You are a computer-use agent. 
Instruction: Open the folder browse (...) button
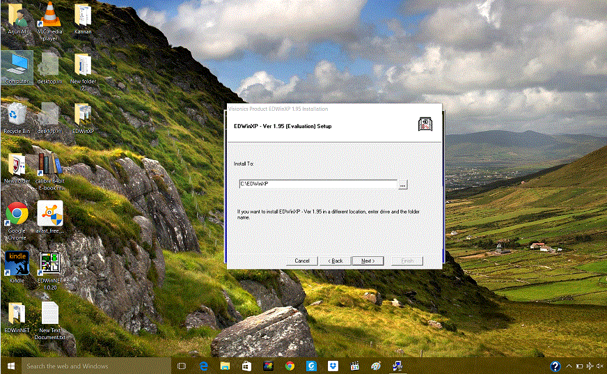(402, 185)
